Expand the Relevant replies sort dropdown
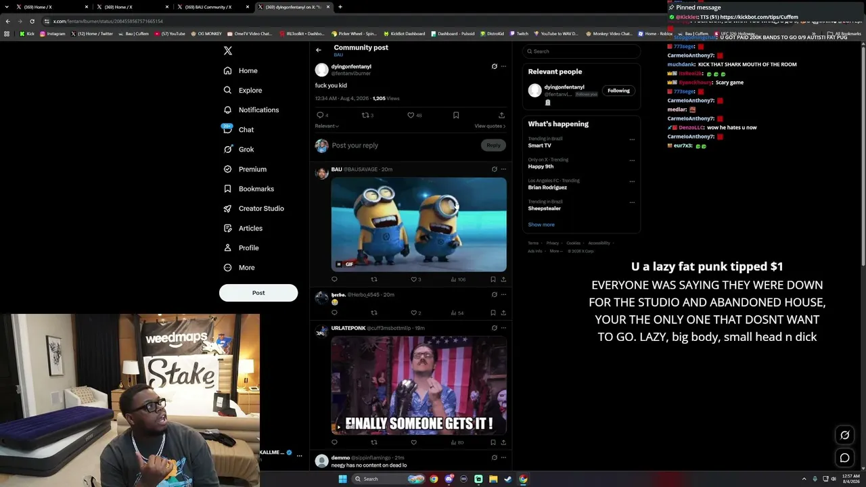The height and width of the screenshot is (487, 866). (327, 126)
